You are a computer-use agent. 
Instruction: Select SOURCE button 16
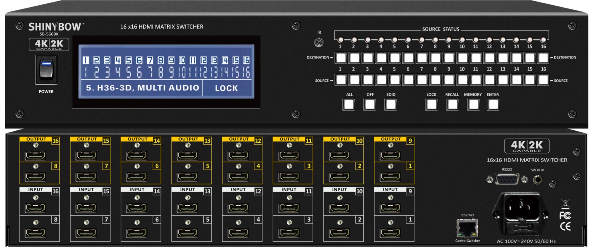coord(543,80)
